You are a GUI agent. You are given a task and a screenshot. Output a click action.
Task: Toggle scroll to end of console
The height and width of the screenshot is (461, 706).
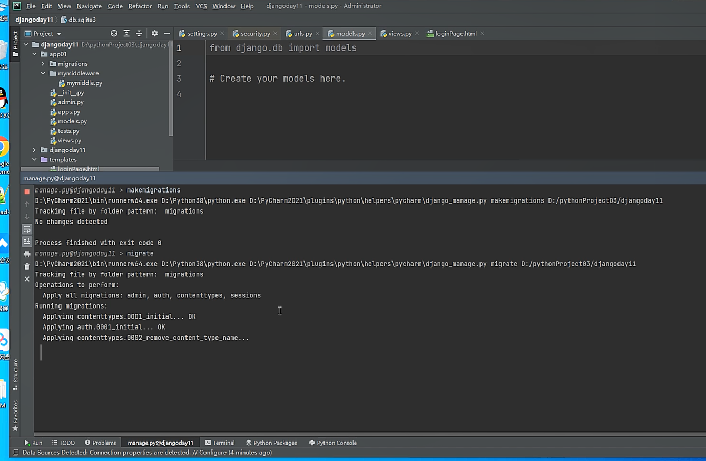[27, 242]
